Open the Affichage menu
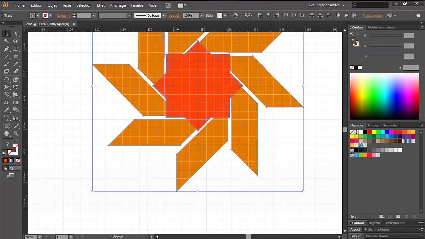The image size is (425, 239). click(x=118, y=5)
